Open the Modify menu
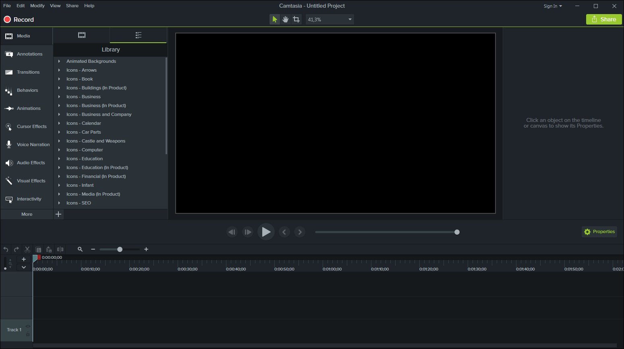The width and height of the screenshot is (624, 349). 37,6
